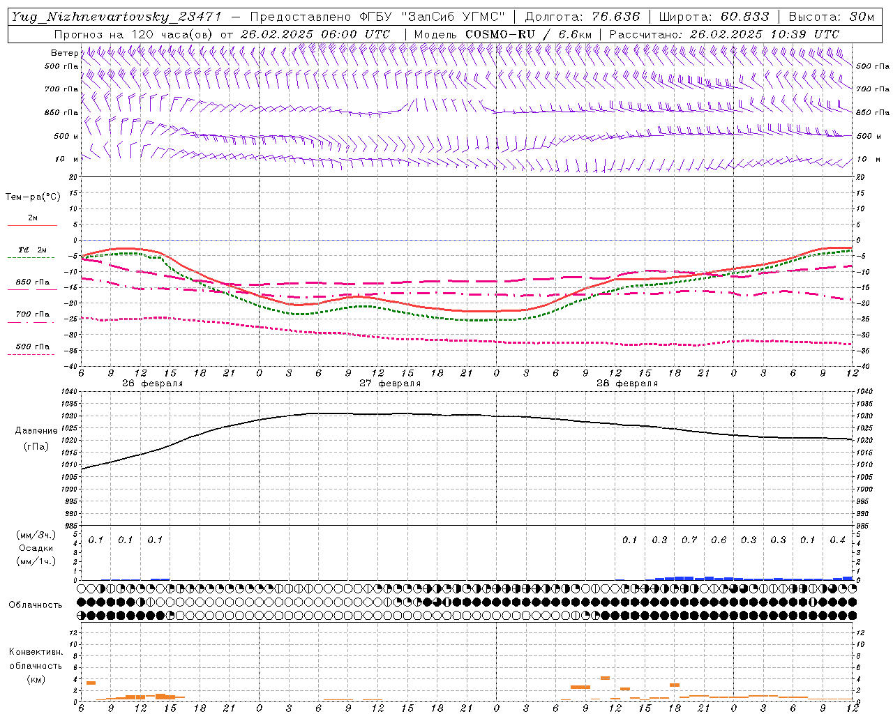Click the 1040 tick on left pressure axis
Image resolution: width=893 pixels, height=714 pixels.
[70, 392]
